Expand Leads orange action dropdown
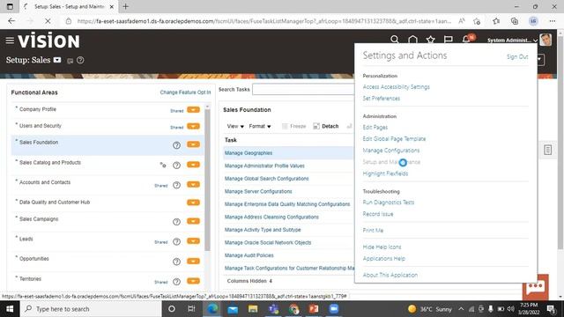 (x=193, y=240)
